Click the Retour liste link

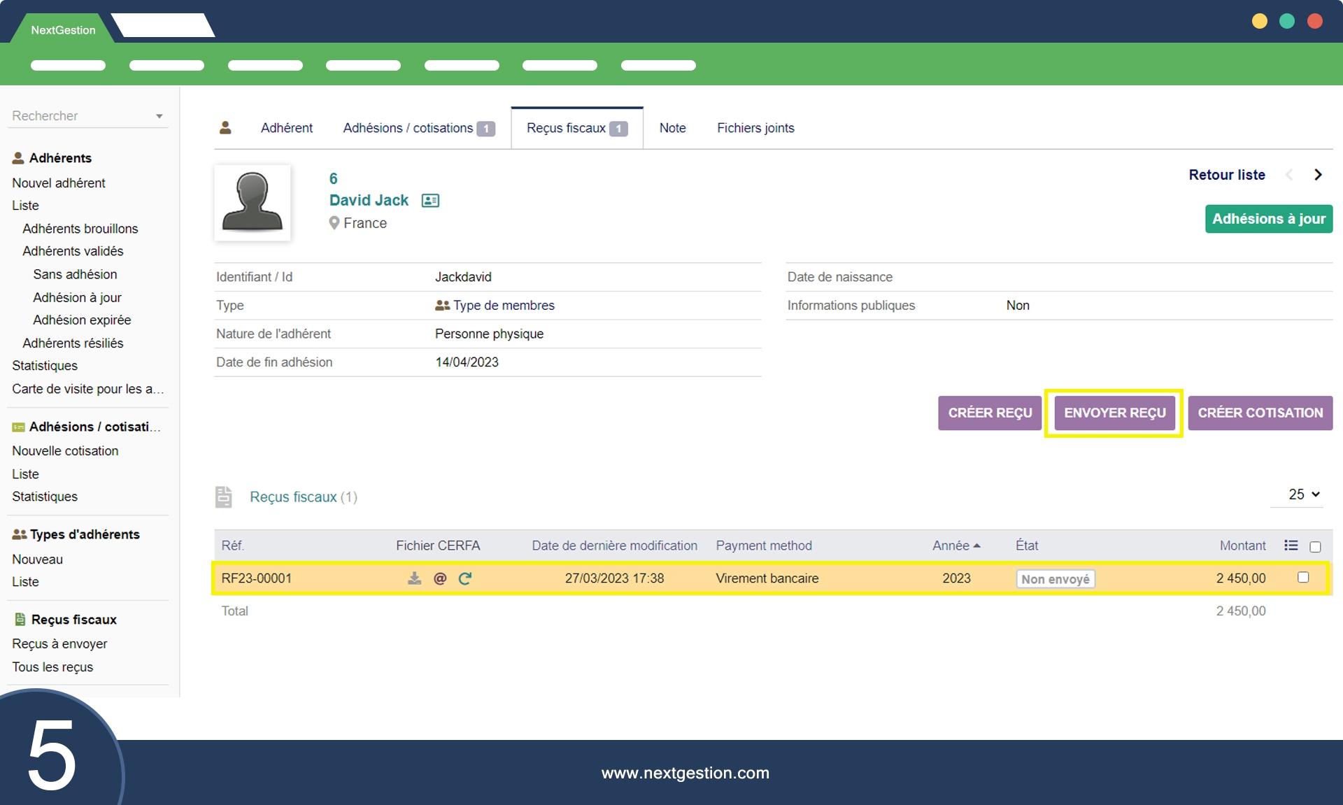[x=1226, y=175]
